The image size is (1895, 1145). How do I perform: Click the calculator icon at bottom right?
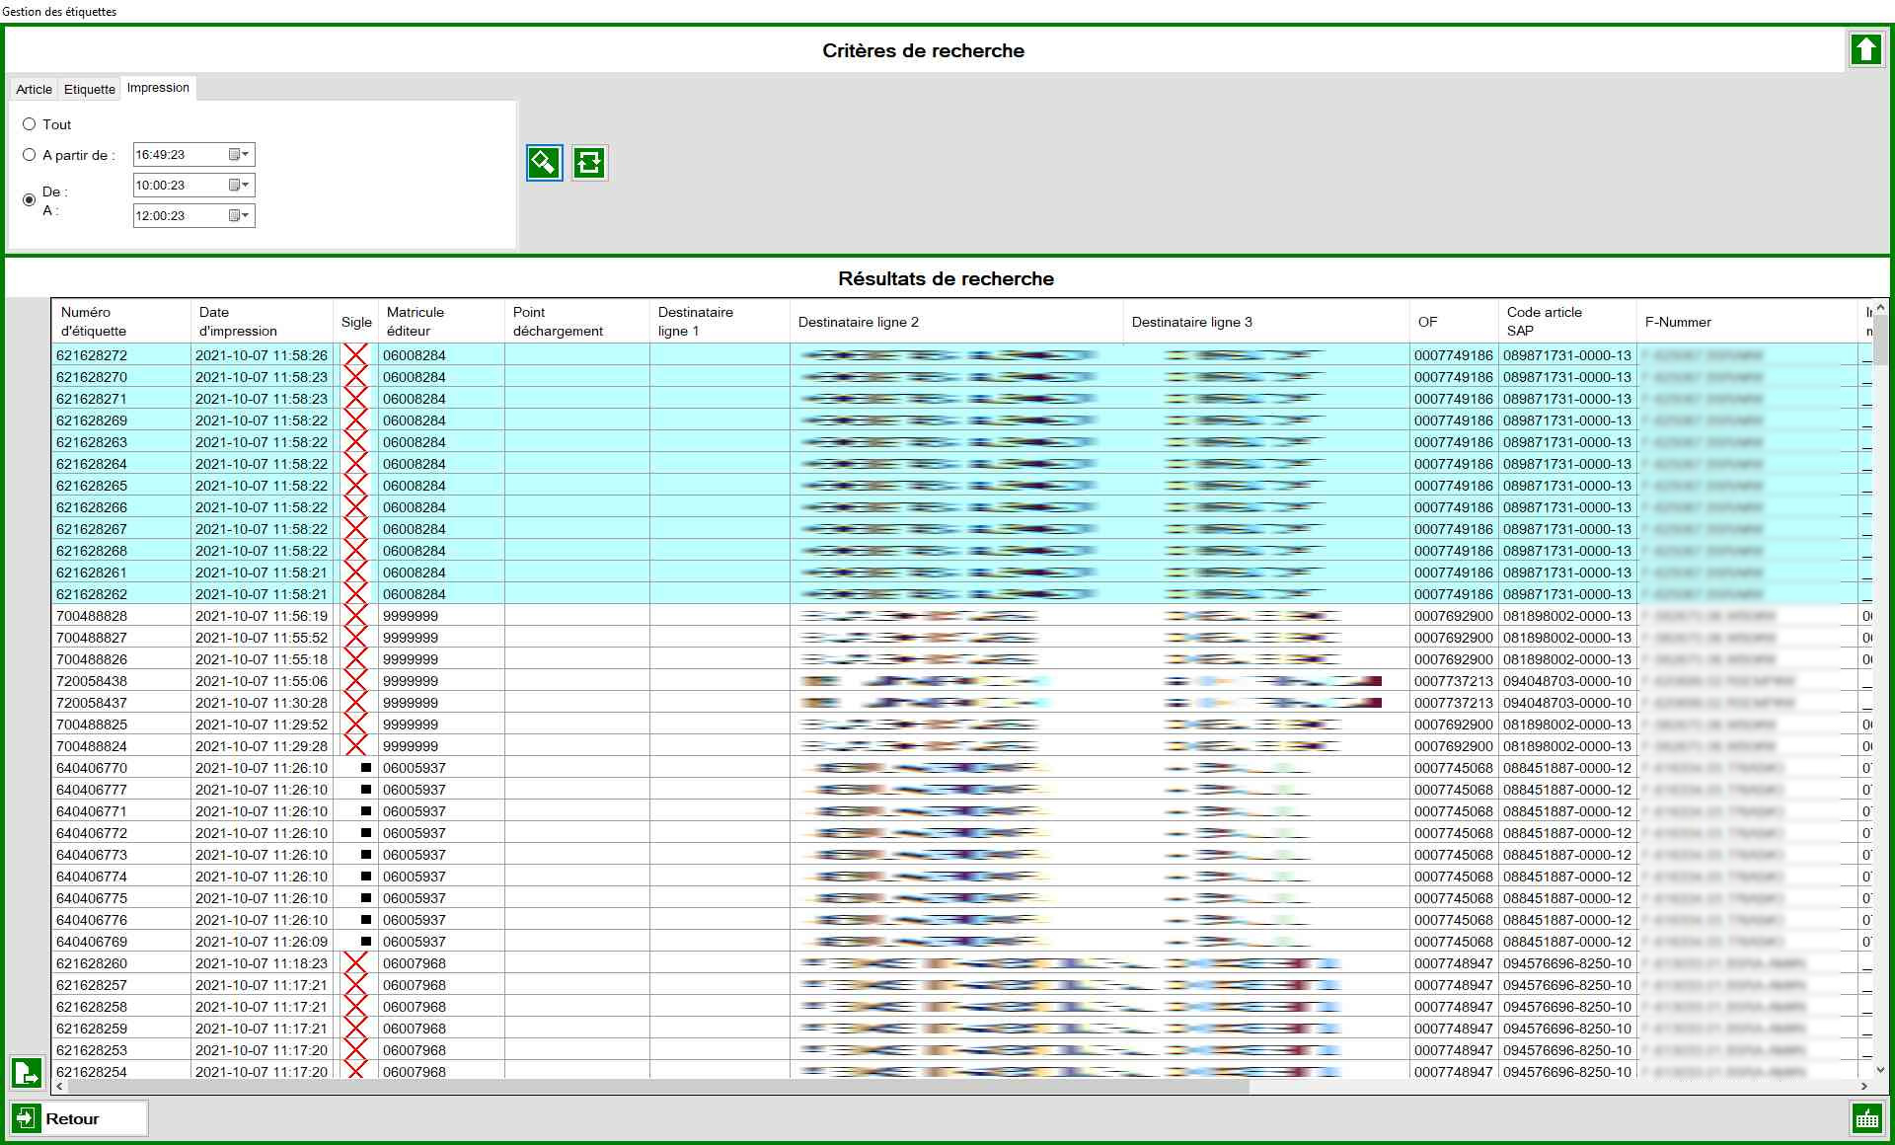coord(1865,1118)
